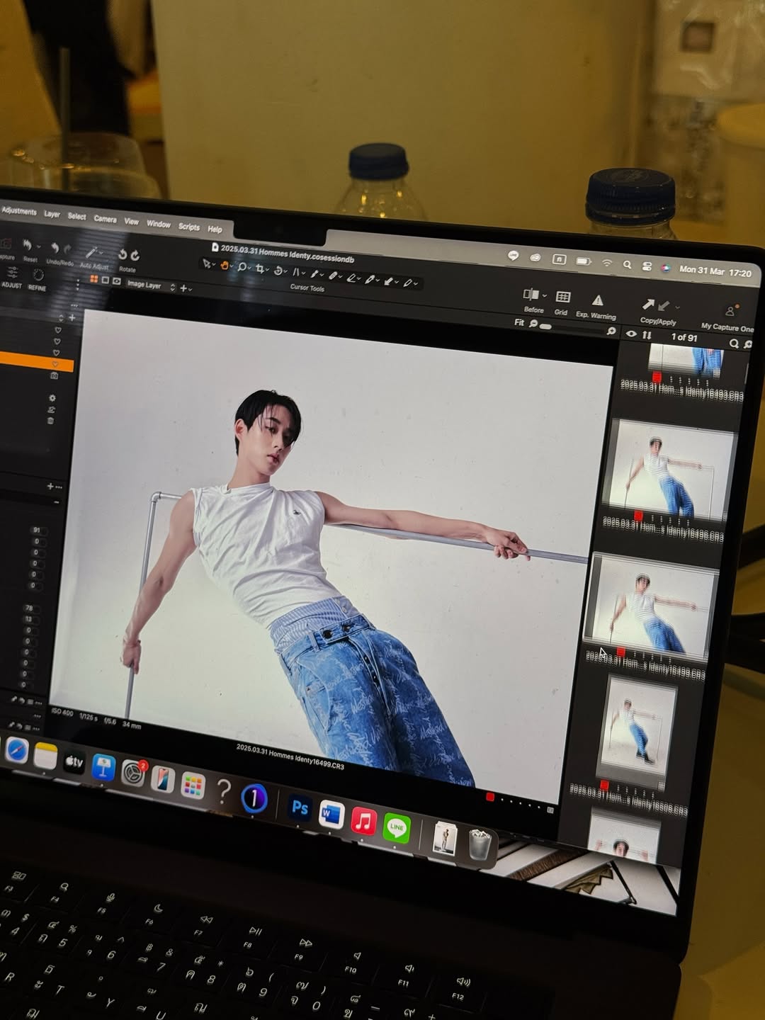The width and height of the screenshot is (765, 1020).
Task: Rotate image clockwise
Action: coord(135,256)
